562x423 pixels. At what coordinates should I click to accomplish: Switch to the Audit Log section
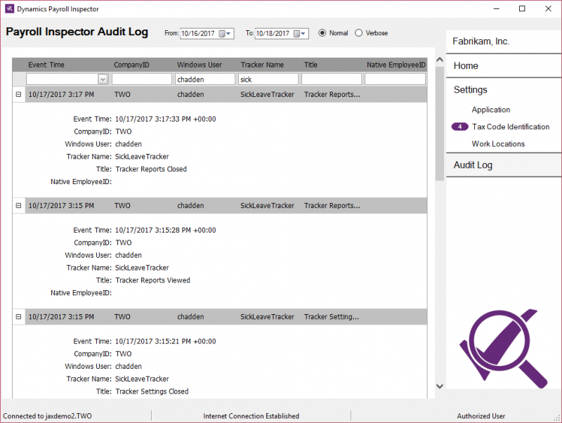(x=504, y=165)
